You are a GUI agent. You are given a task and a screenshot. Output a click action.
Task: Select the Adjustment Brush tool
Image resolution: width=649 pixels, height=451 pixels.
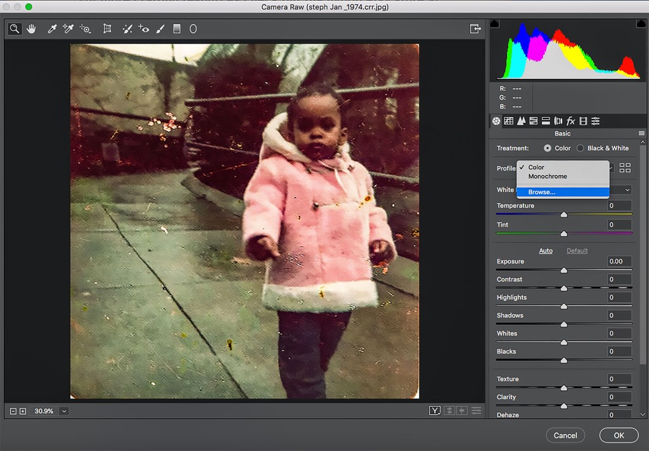[160, 29]
